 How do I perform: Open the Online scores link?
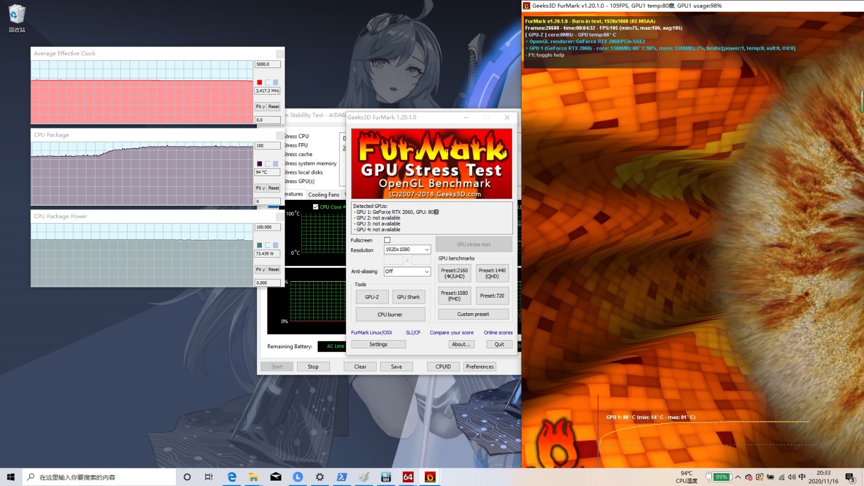point(498,333)
